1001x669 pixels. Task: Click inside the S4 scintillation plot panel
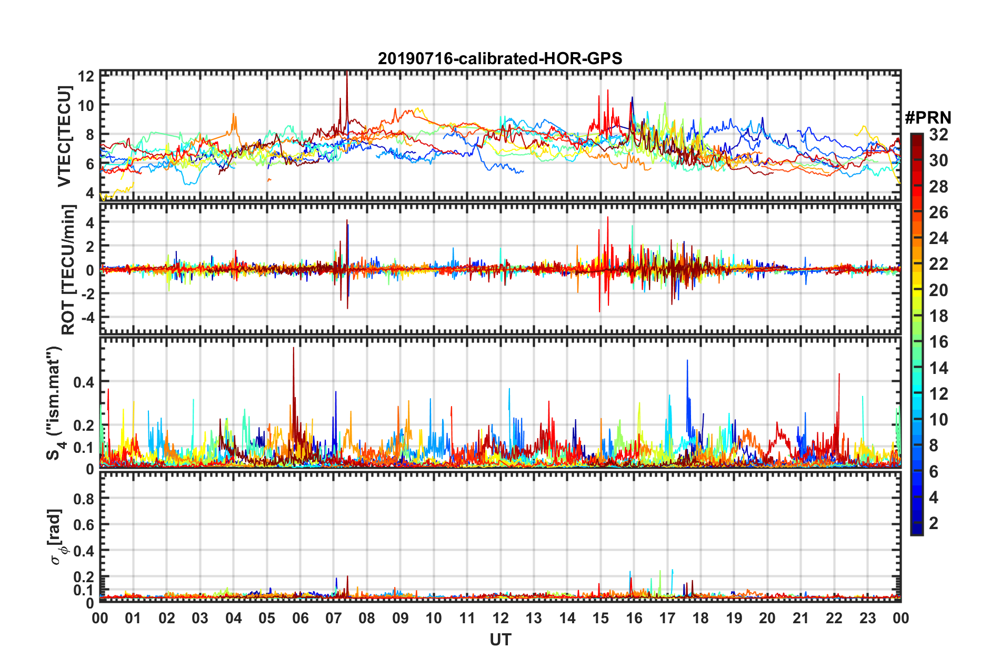(x=500, y=403)
